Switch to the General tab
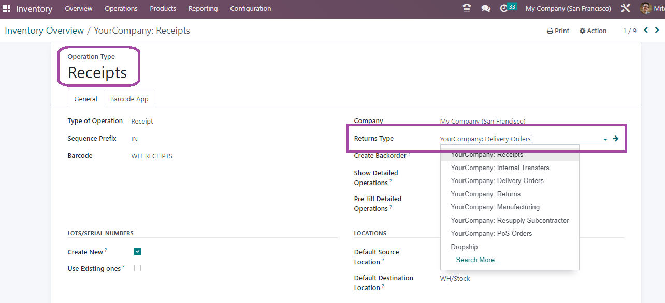The width and height of the screenshot is (665, 303). pos(86,99)
